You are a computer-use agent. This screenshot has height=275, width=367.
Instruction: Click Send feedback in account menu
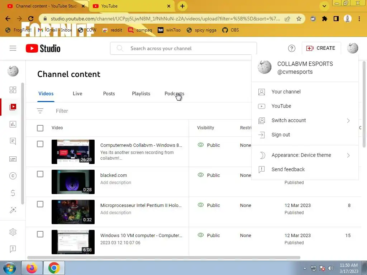point(305,169)
